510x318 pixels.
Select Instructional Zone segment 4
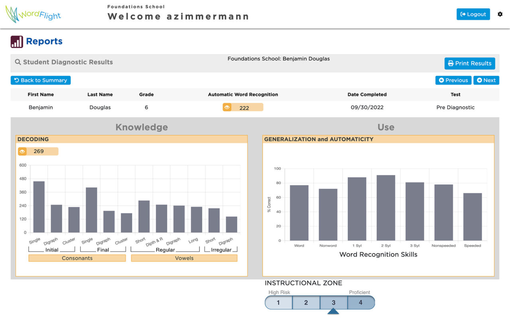point(361,302)
